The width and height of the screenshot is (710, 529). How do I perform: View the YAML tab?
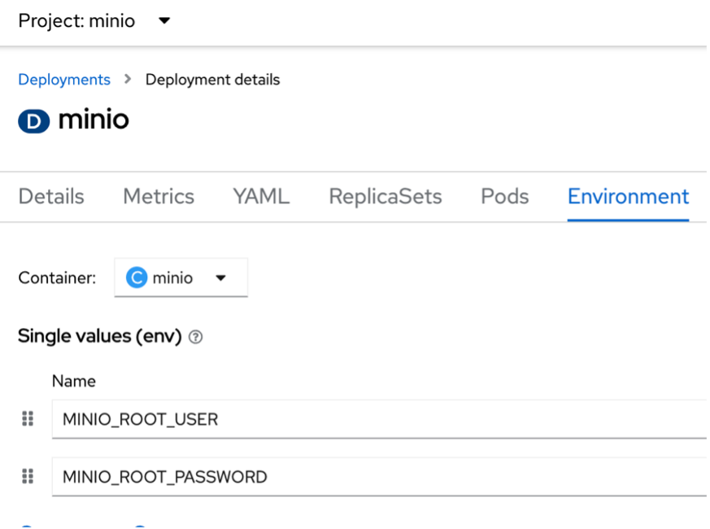pos(260,196)
